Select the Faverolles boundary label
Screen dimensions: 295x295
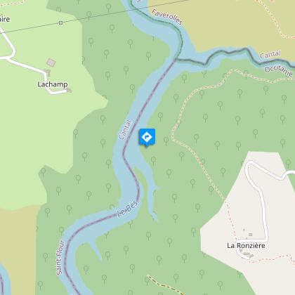click(x=167, y=17)
